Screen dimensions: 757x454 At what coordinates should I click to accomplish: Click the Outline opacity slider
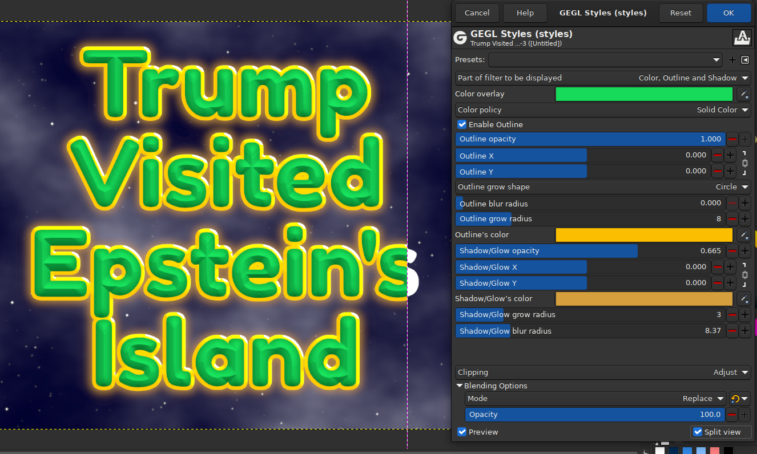pos(590,139)
